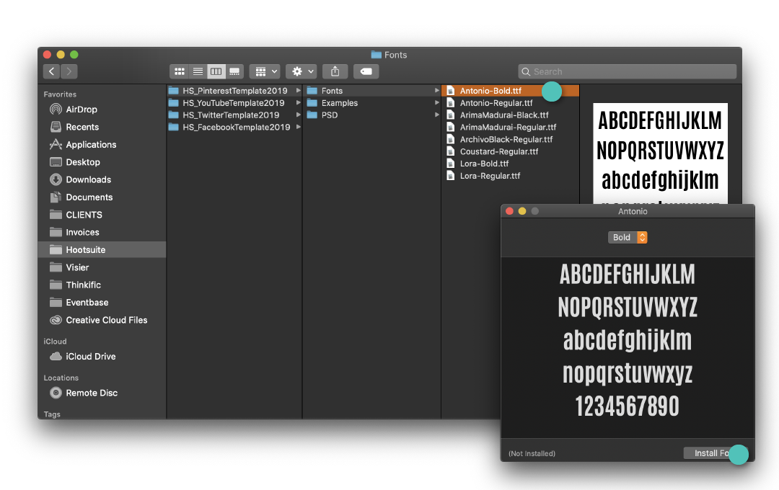Click the Antonio-Bold font preview thumbnail
The height and width of the screenshot is (490, 779).
(x=660, y=153)
